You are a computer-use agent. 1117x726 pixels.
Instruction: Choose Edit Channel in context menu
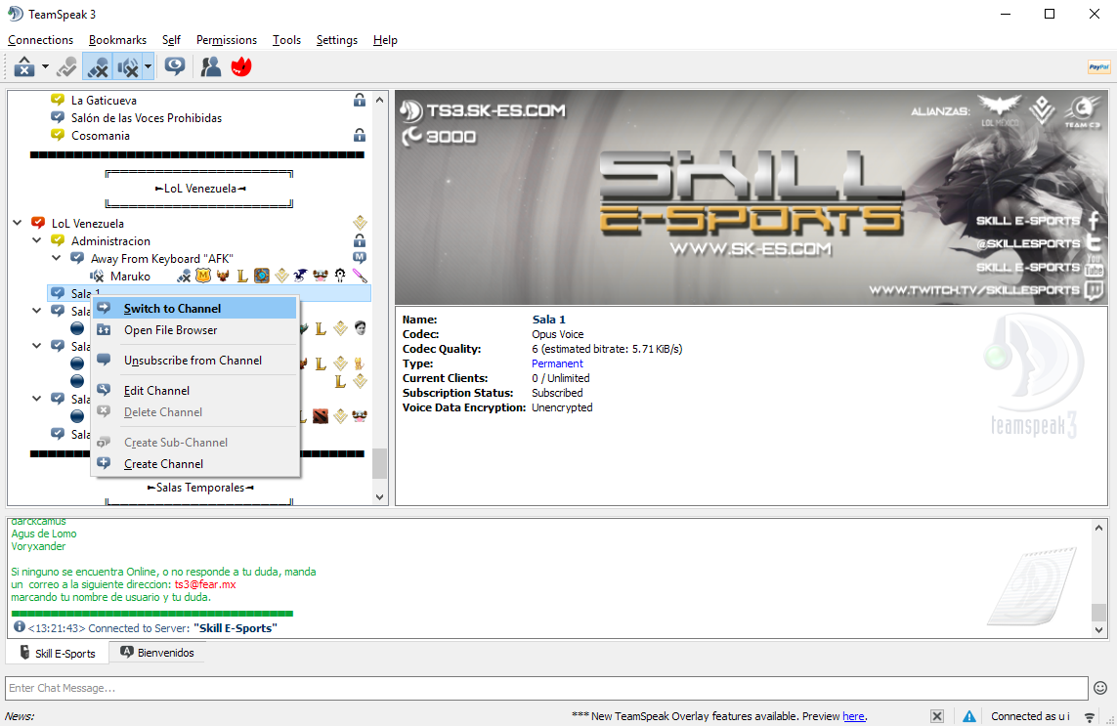pos(194,391)
